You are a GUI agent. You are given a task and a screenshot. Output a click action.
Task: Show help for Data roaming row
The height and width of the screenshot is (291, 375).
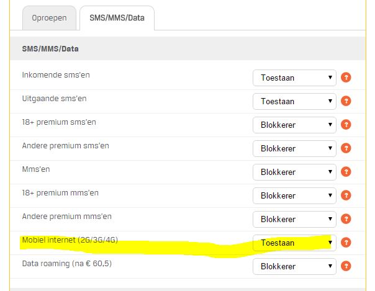346,266
